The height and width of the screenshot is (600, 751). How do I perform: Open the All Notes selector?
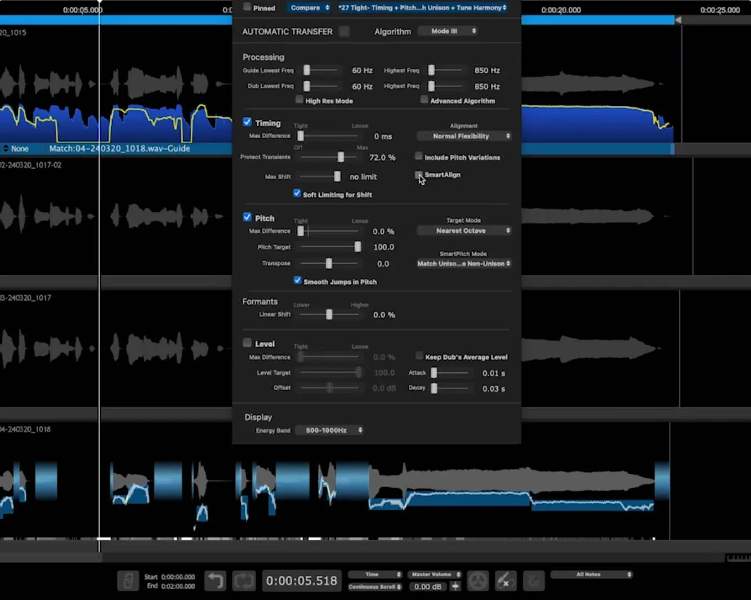pos(592,574)
